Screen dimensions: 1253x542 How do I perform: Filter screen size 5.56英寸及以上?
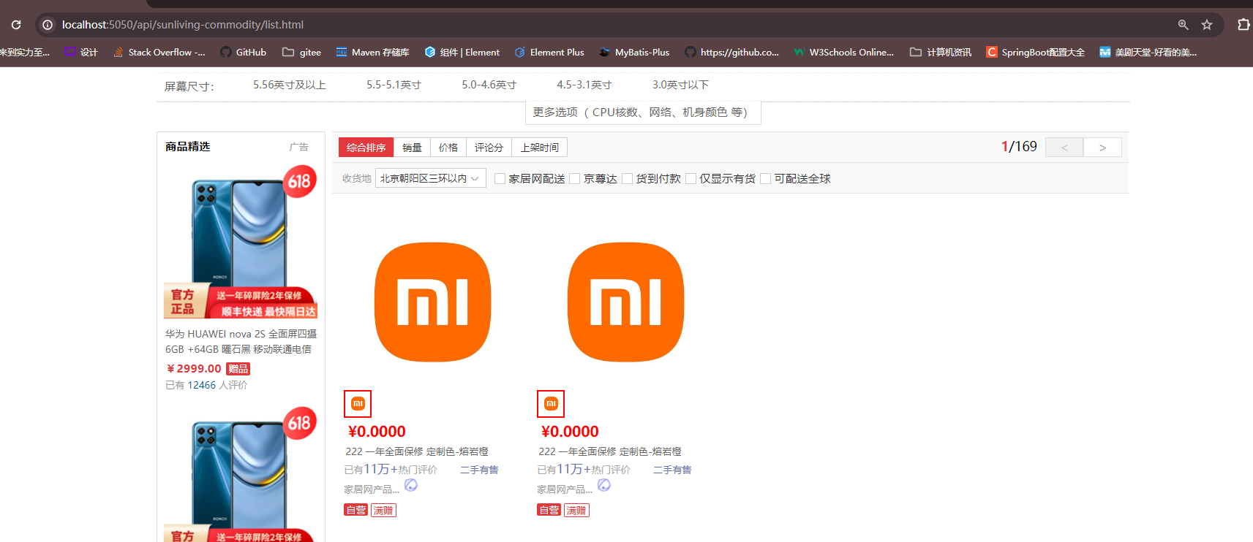coord(290,85)
